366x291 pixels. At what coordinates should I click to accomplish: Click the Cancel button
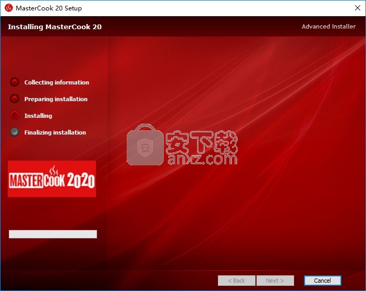coord(322,280)
